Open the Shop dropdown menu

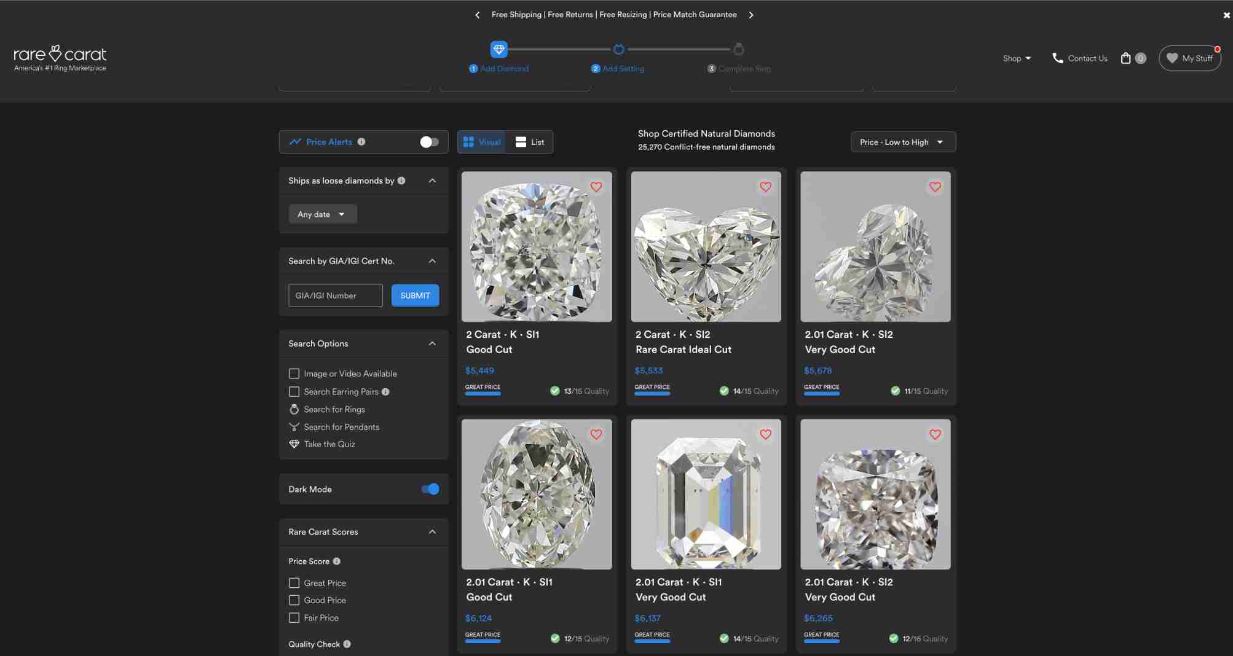pyautogui.click(x=1017, y=58)
